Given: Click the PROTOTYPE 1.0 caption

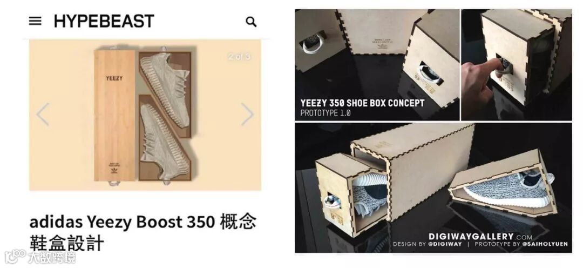Looking at the screenshot, I should point(326,113).
